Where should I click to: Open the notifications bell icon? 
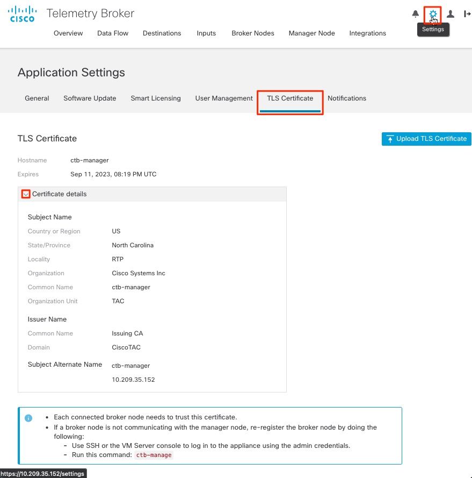click(x=415, y=14)
